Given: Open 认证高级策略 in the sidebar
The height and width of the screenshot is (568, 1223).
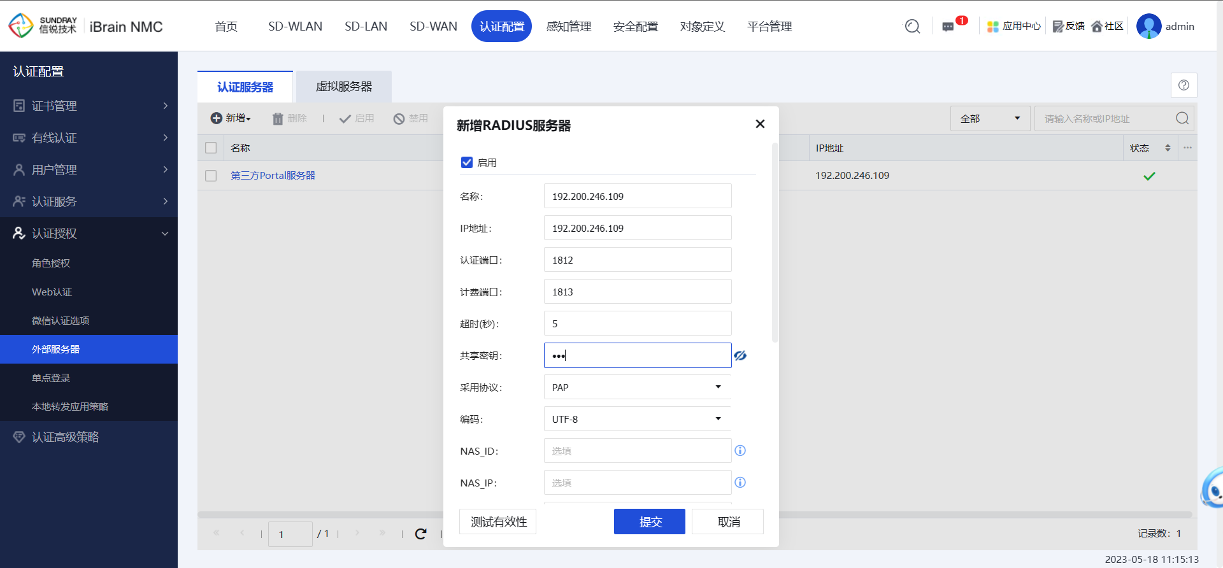Looking at the screenshot, I should (x=89, y=437).
